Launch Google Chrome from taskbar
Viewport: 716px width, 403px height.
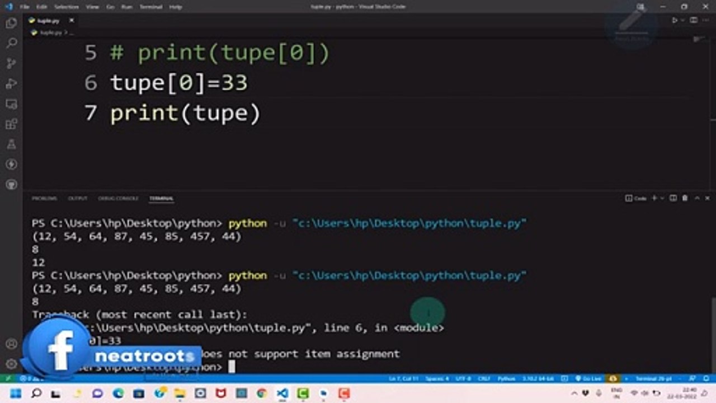(x=261, y=393)
